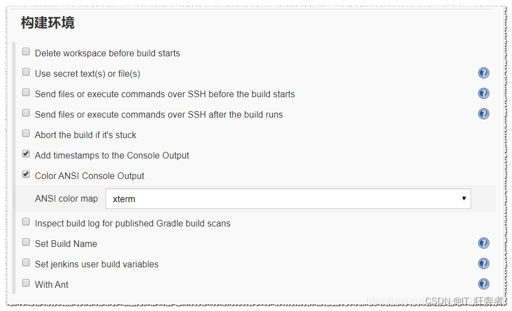This screenshot has height=311, width=512.
Task: Enable SSH commands before the build starts
Action: point(26,93)
